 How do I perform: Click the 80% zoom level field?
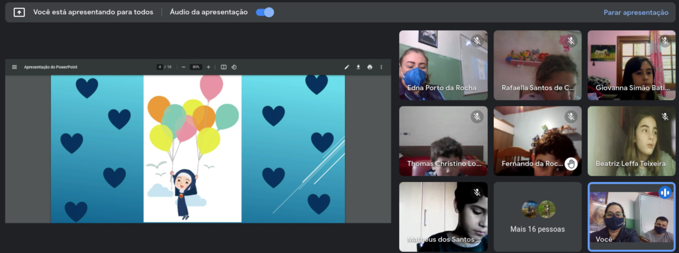[x=196, y=67]
